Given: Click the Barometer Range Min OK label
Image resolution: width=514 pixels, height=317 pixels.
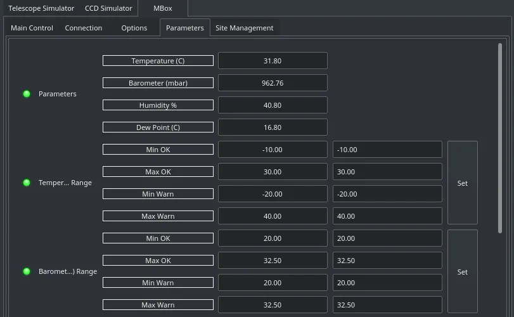Looking at the screenshot, I should coord(158,238).
